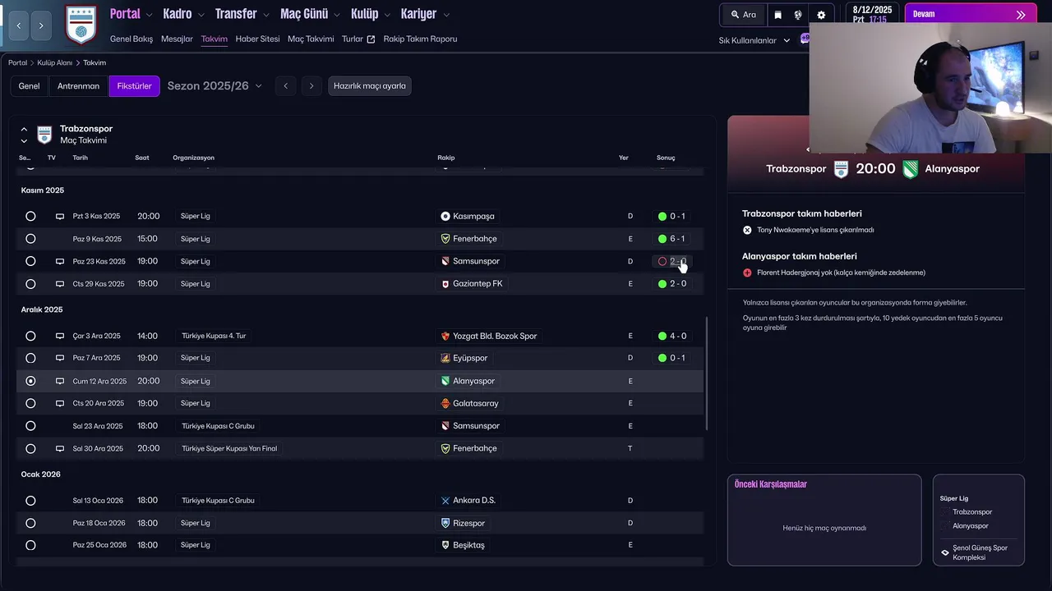1052x591 pixels.
Task: Click Beşiktaş club logo
Action: (x=445, y=545)
